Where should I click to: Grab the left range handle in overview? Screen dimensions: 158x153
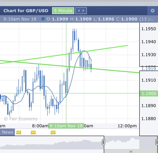(103, 142)
